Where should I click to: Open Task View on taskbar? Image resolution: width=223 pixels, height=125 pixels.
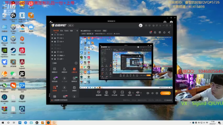14,123
